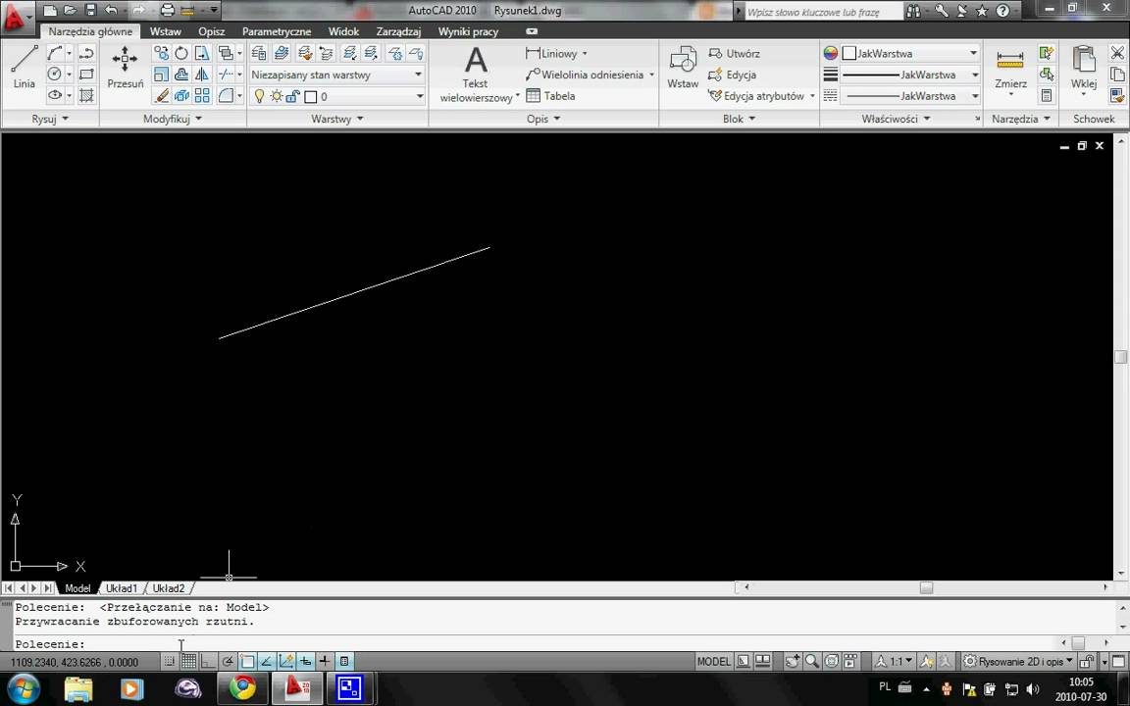The width and height of the screenshot is (1130, 706).
Task: Toggle dynamic UCS in status bar
Action: 286,661
